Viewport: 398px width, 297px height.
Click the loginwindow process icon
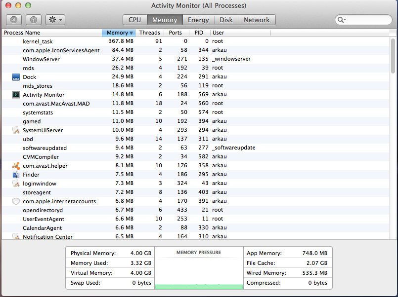[x=16, y=184]
